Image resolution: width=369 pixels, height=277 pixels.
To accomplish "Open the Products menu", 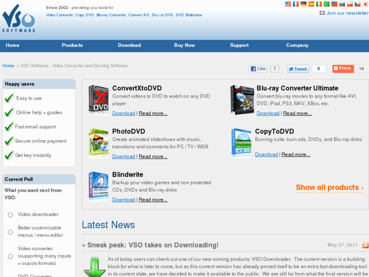I will pyautogui.click(x=72, y=45).
